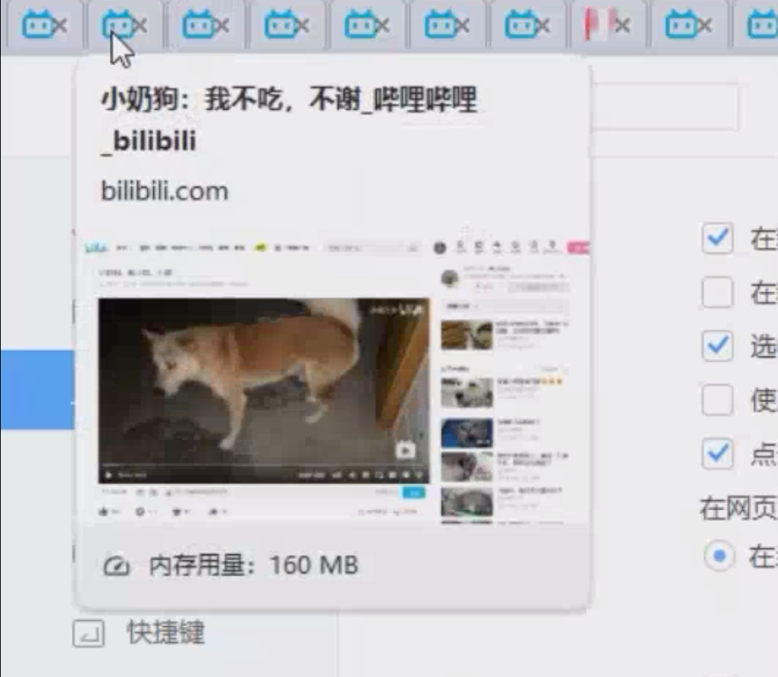Close the third bilibili tab
This screenshot has height=677, width=778.
coord(222,25)
